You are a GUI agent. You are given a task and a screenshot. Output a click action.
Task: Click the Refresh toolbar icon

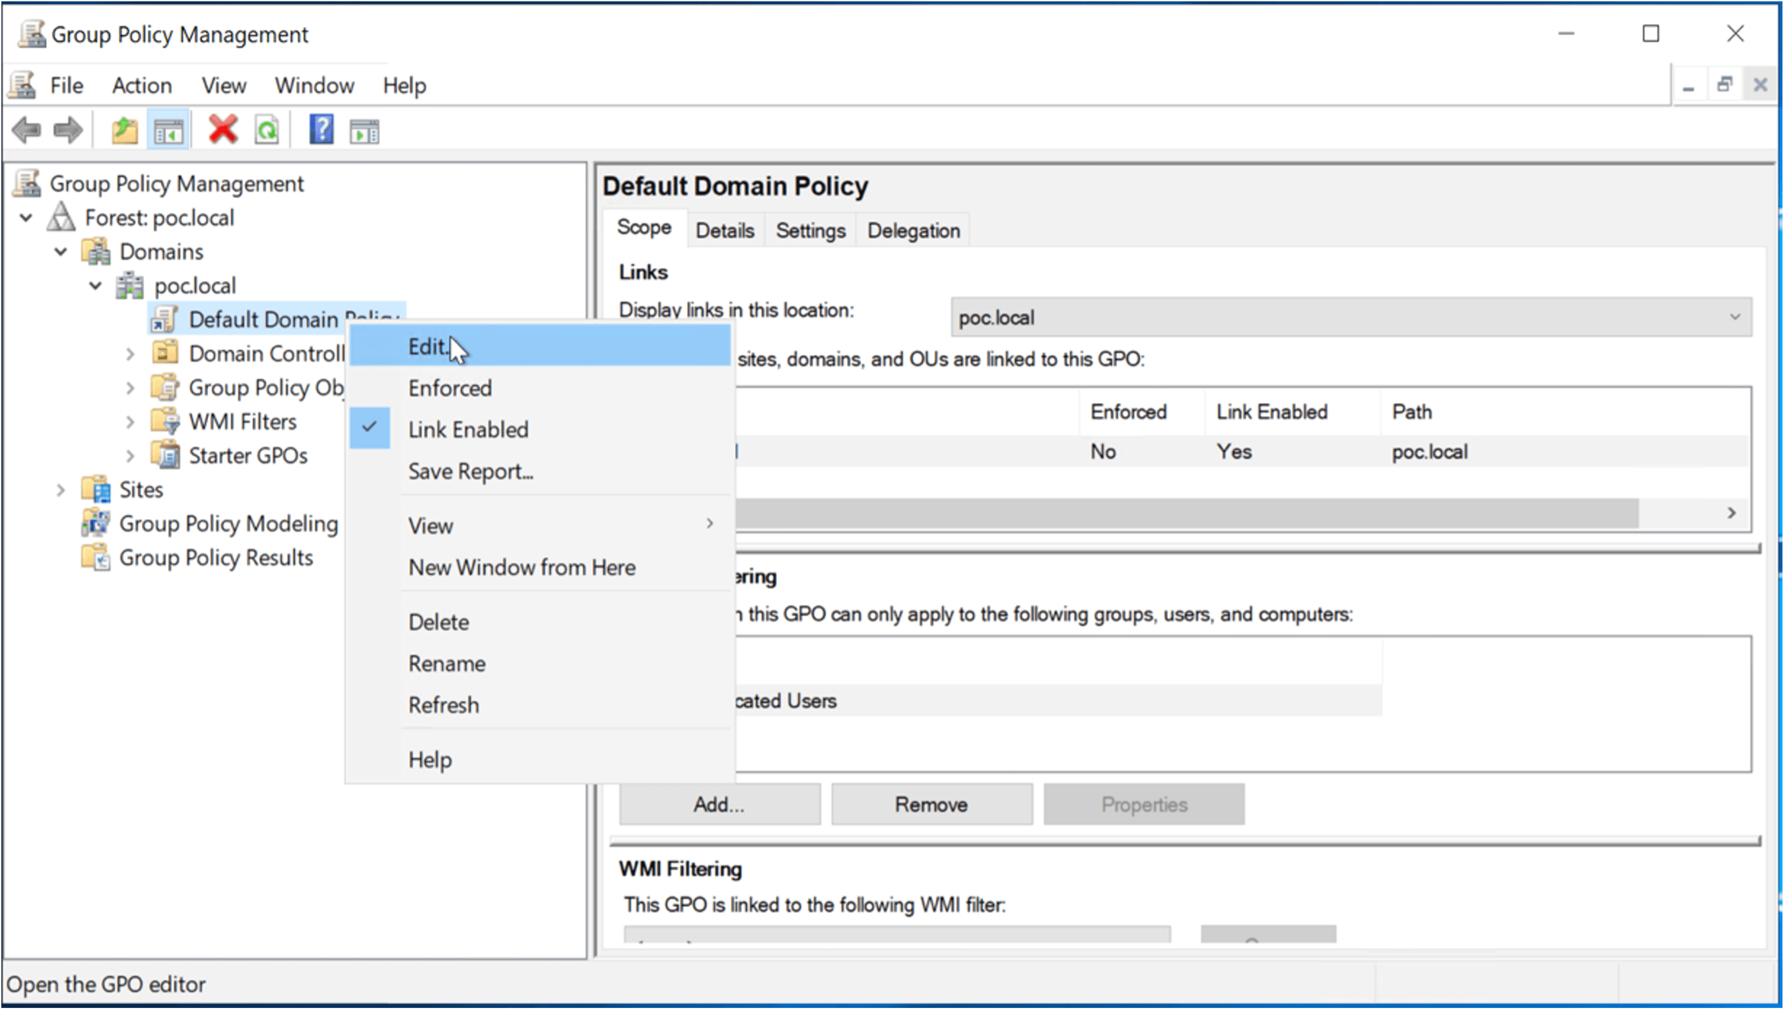[x=267, y=130]
